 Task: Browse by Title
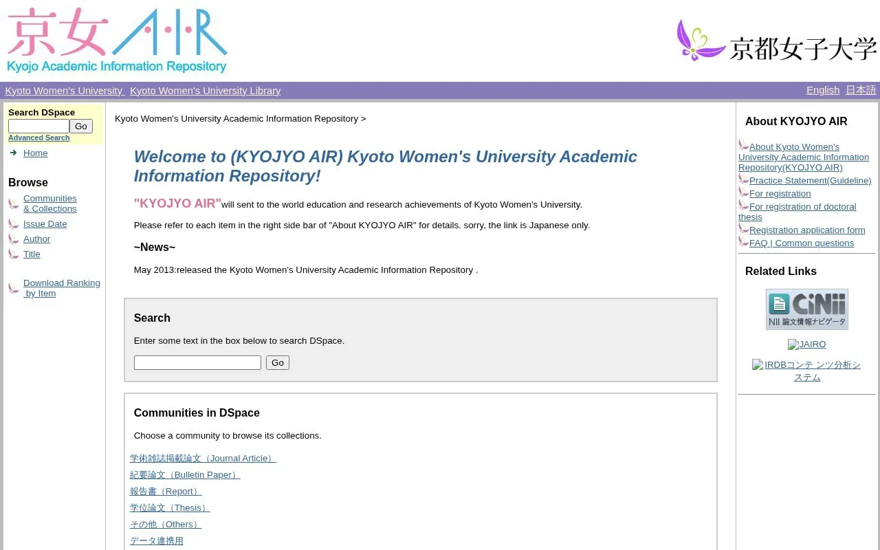click(32, 254)
